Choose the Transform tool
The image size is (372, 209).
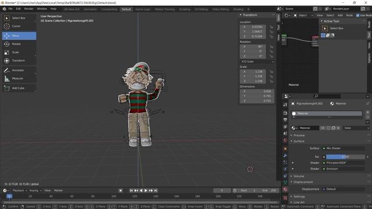pyautogui.click(x=19, y=60)
